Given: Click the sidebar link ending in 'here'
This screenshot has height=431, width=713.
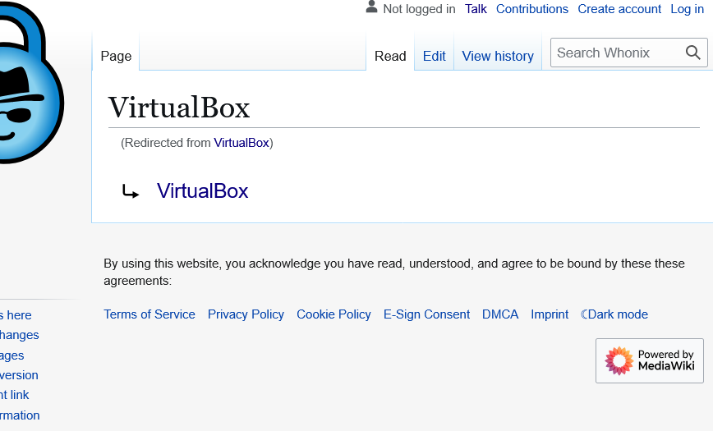Looking at the screenshot, I should click(x=16, y=315).
